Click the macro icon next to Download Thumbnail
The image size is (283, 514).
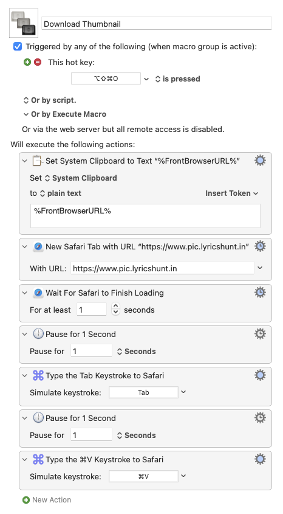click(x=24, y=23)
